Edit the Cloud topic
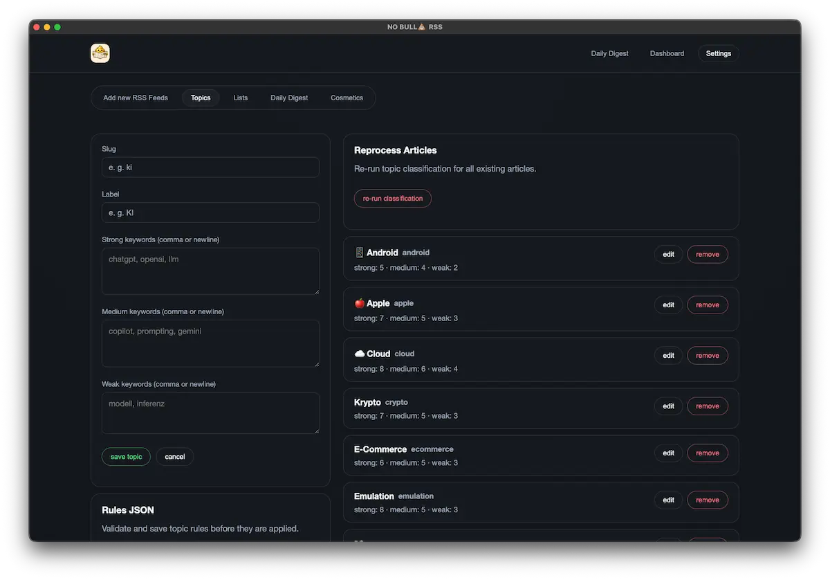830x580 pixels. click(x=667, y=355)
